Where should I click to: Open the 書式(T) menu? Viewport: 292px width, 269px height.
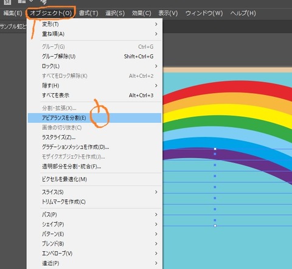pyautogui.click(x=88, y=13)
